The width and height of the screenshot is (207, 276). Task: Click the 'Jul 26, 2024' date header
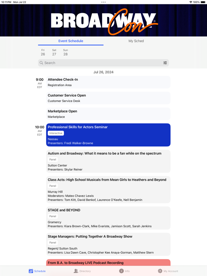103,72
